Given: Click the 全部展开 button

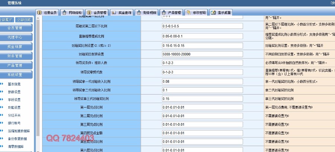Looking at the screenshot, I should 7,20.
